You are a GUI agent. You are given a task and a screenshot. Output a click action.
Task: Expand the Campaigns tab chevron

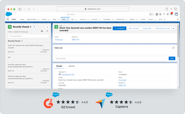113,20
